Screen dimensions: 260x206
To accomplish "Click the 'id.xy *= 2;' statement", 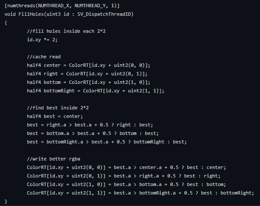I will tap(42, 40).
